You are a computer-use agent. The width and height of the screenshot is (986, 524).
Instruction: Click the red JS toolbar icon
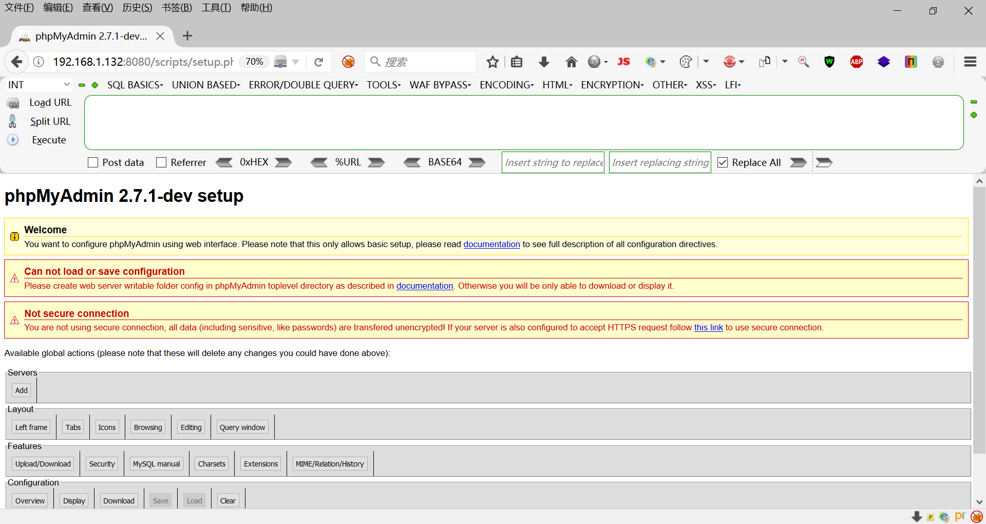tap(623, 62)
